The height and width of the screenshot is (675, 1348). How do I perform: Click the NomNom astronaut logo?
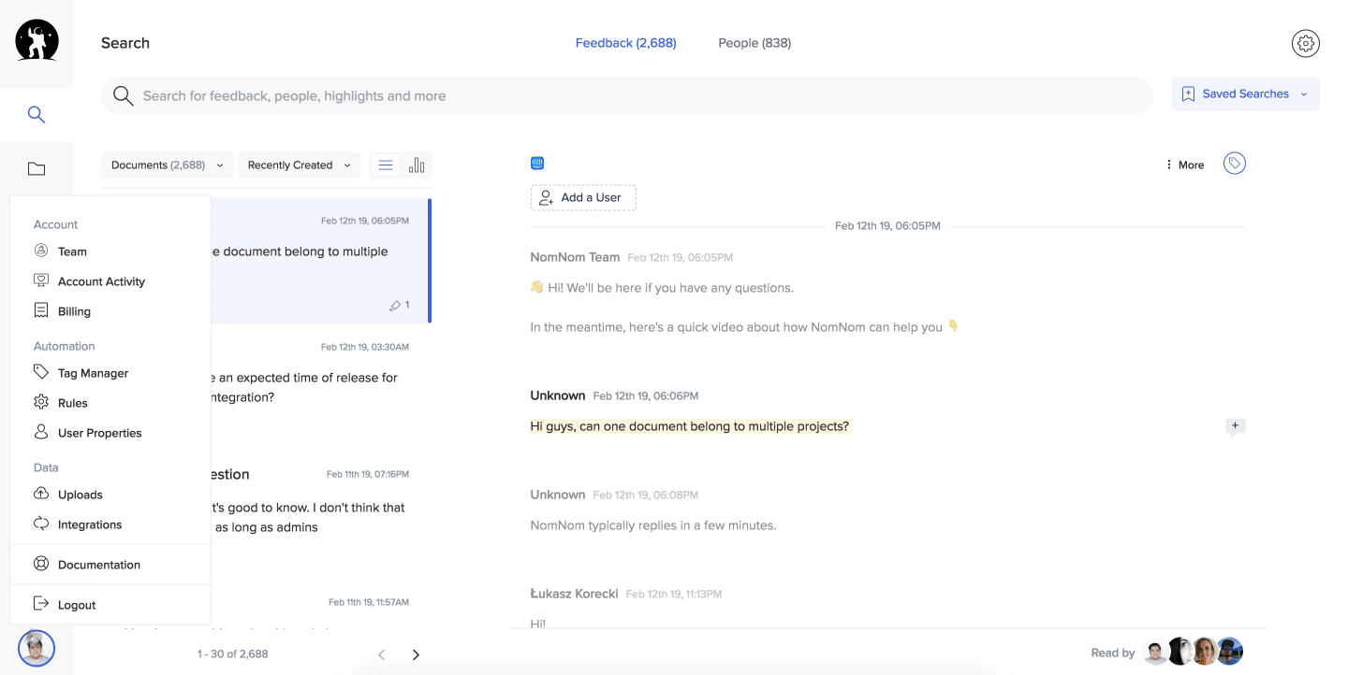pos(37,40)
